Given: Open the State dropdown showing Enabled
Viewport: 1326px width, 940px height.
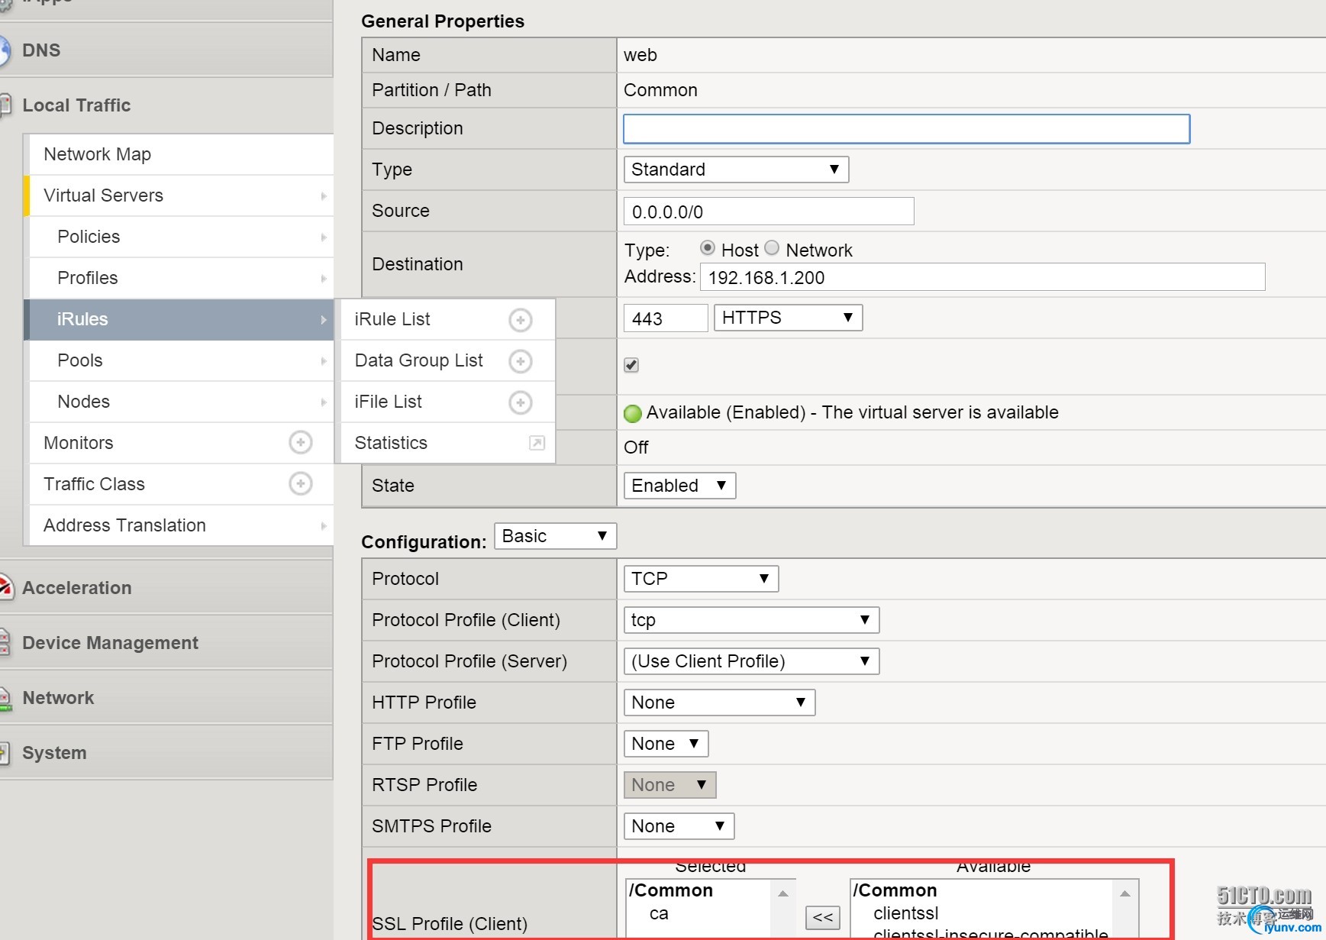Looking at the screenshot, I should coord(679,486).
